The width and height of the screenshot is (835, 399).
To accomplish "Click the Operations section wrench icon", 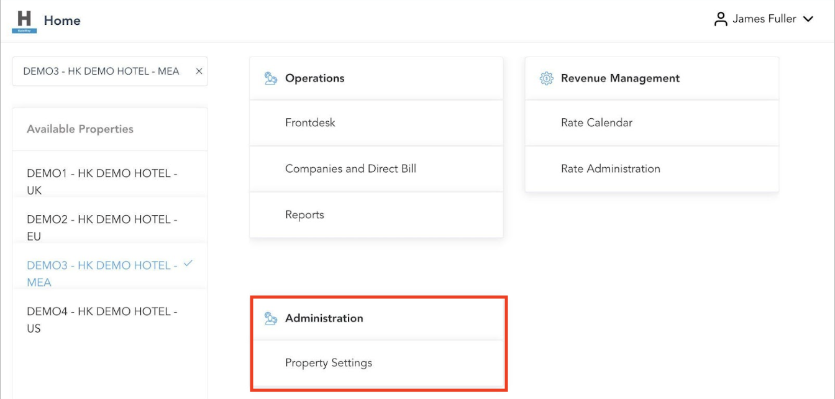I will [x=269, y=78].
